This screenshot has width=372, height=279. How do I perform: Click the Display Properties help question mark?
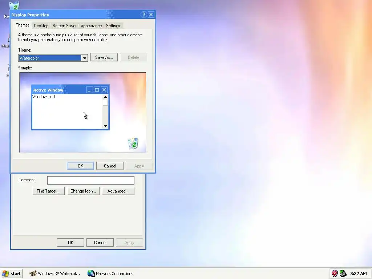(x=144, y=15)
